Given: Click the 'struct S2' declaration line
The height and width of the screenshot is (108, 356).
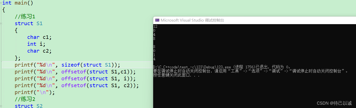Looking at the screenshot, I should [x=28, y=106].
